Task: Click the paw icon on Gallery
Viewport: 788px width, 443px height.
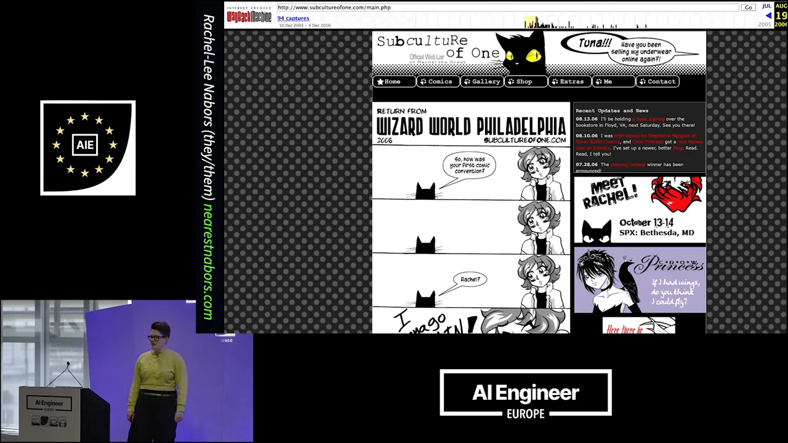Action: (x=467, y=81)
